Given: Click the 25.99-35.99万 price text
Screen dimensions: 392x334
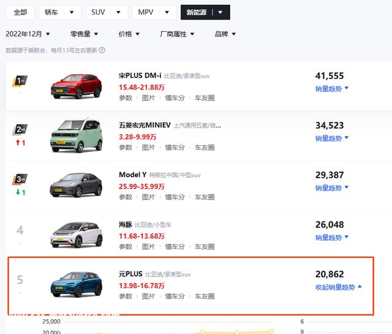Looking at the screenshot, I should click(141, 186).
